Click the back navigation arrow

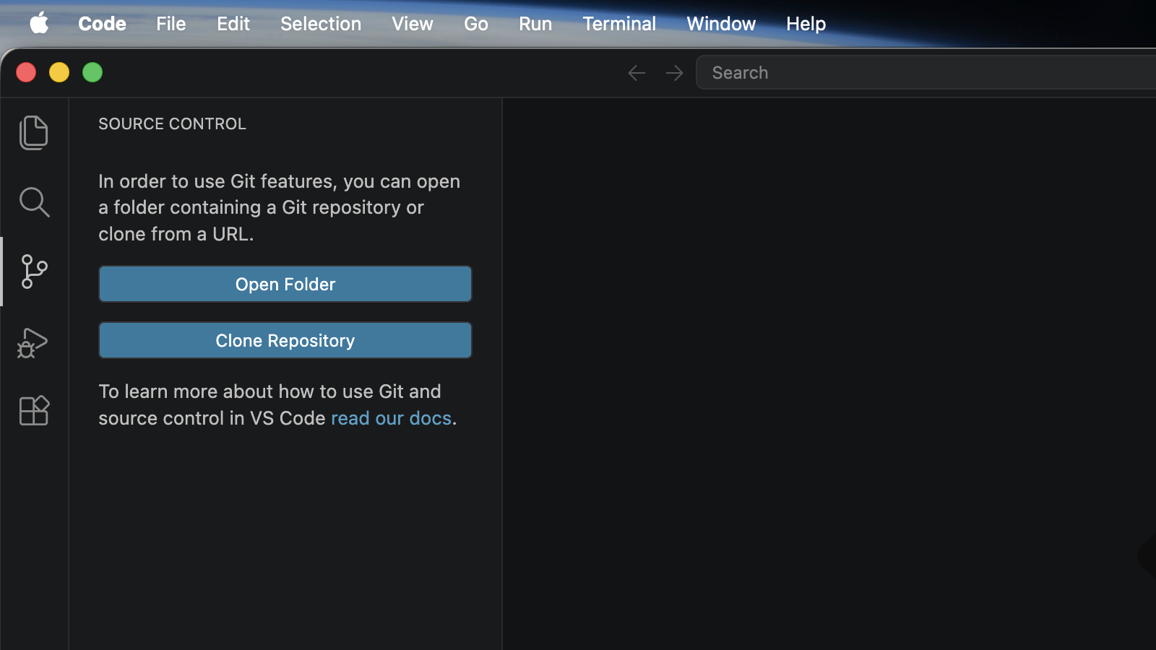click(637, 72)
